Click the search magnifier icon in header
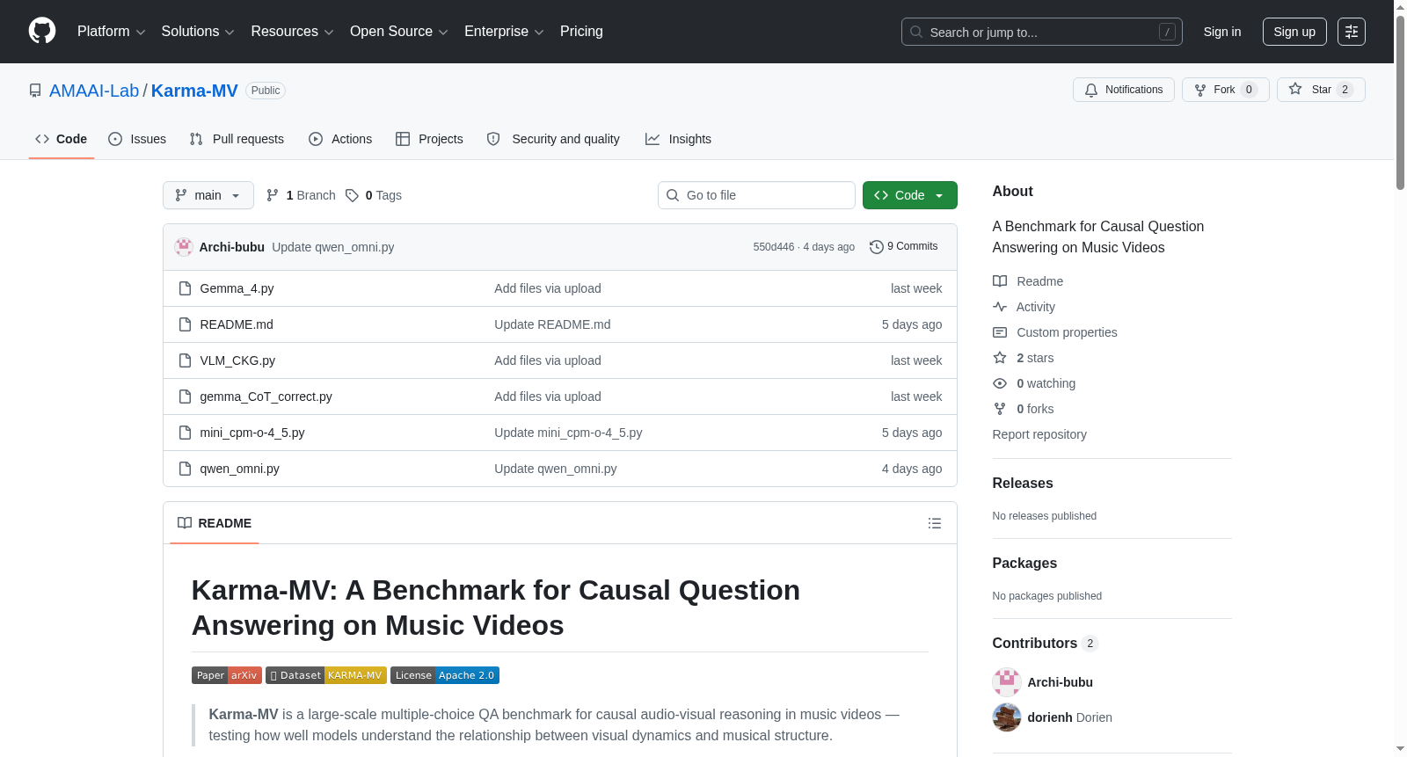Viewport: 1407px width, 757px height. (916, 32)
